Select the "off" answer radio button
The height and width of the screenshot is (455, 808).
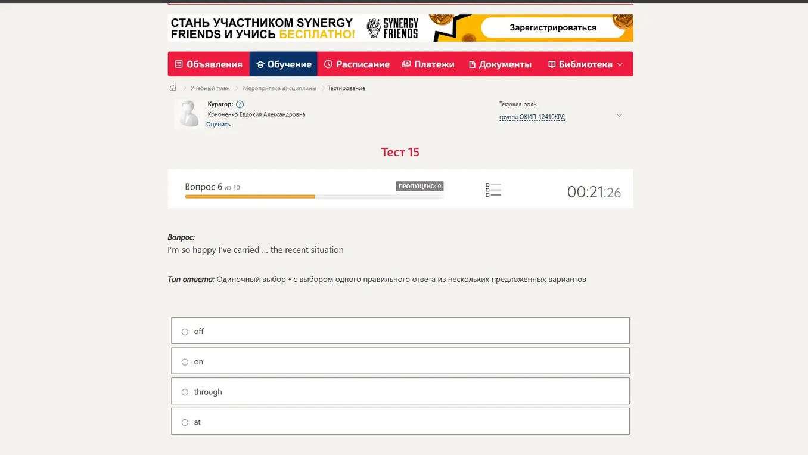coord(185,332)
